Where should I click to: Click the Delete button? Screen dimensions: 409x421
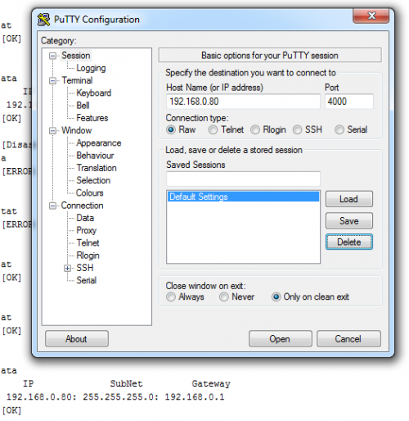click(x=348, y=242)
